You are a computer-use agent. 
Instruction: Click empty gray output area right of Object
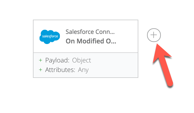[x=114, y=60]
